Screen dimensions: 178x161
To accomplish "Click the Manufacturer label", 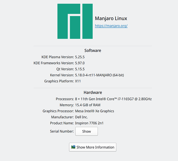I will 62,117.
